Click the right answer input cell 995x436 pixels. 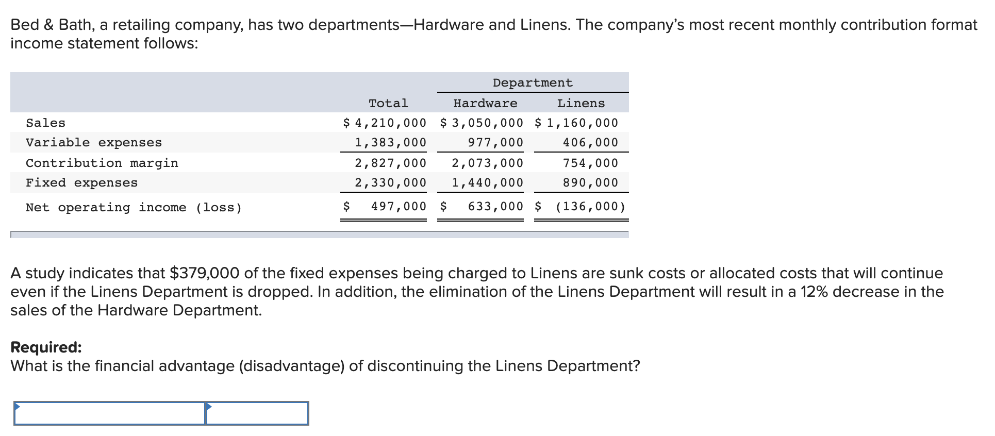click(x=257, y=413)
